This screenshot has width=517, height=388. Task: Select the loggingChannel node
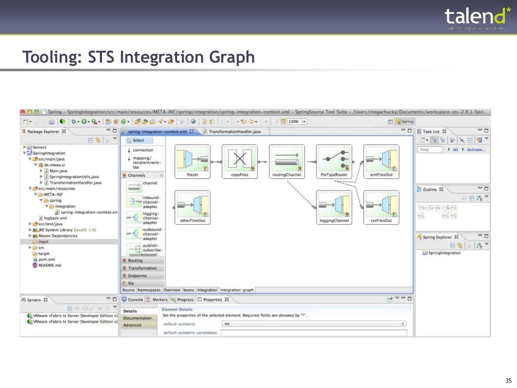(x=334, y=208)
